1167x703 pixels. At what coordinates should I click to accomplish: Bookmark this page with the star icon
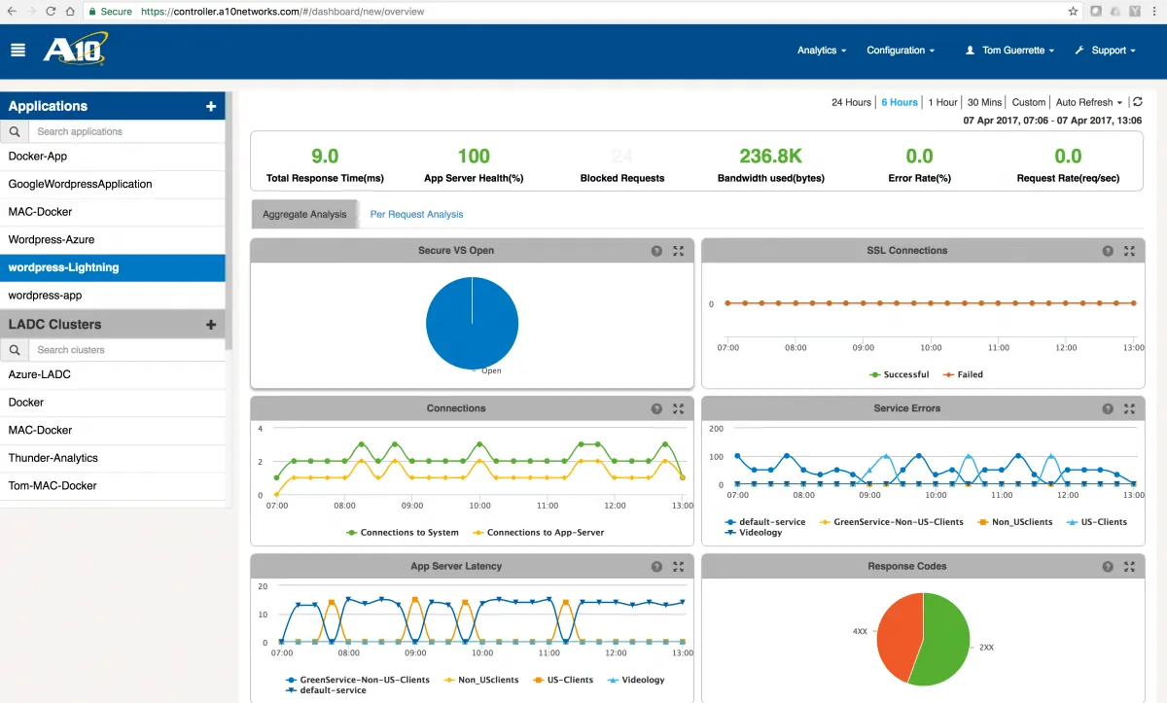[1073, 12]
